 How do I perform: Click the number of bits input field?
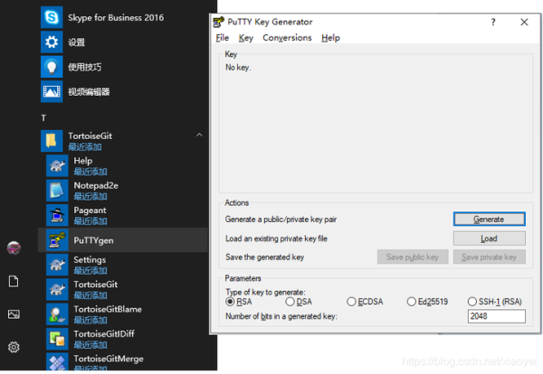pos(496,316)
